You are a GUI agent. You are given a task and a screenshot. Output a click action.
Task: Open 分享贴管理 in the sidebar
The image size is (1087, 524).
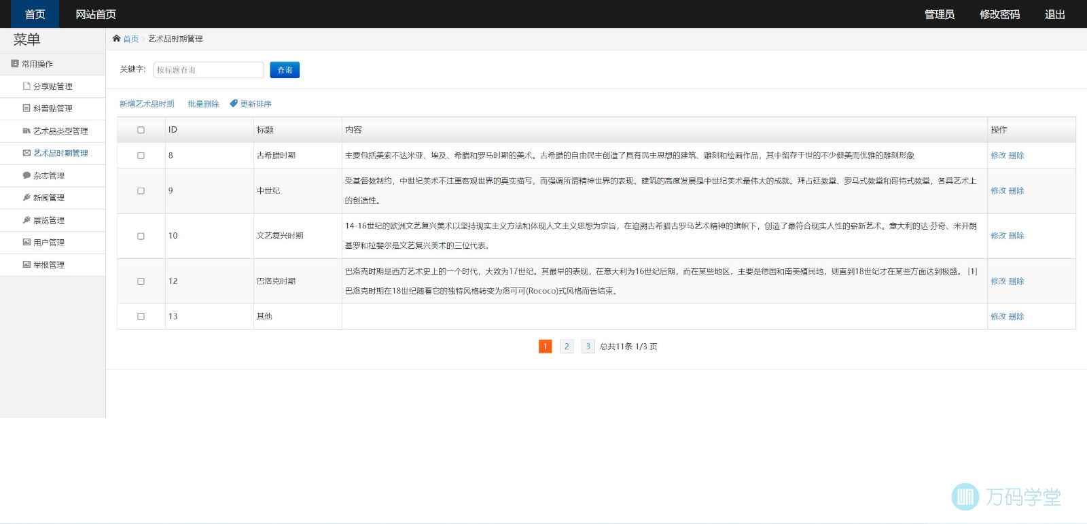coord(52,86)
